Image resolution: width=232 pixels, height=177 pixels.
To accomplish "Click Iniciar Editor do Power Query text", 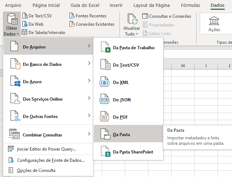I will point(46,149).
